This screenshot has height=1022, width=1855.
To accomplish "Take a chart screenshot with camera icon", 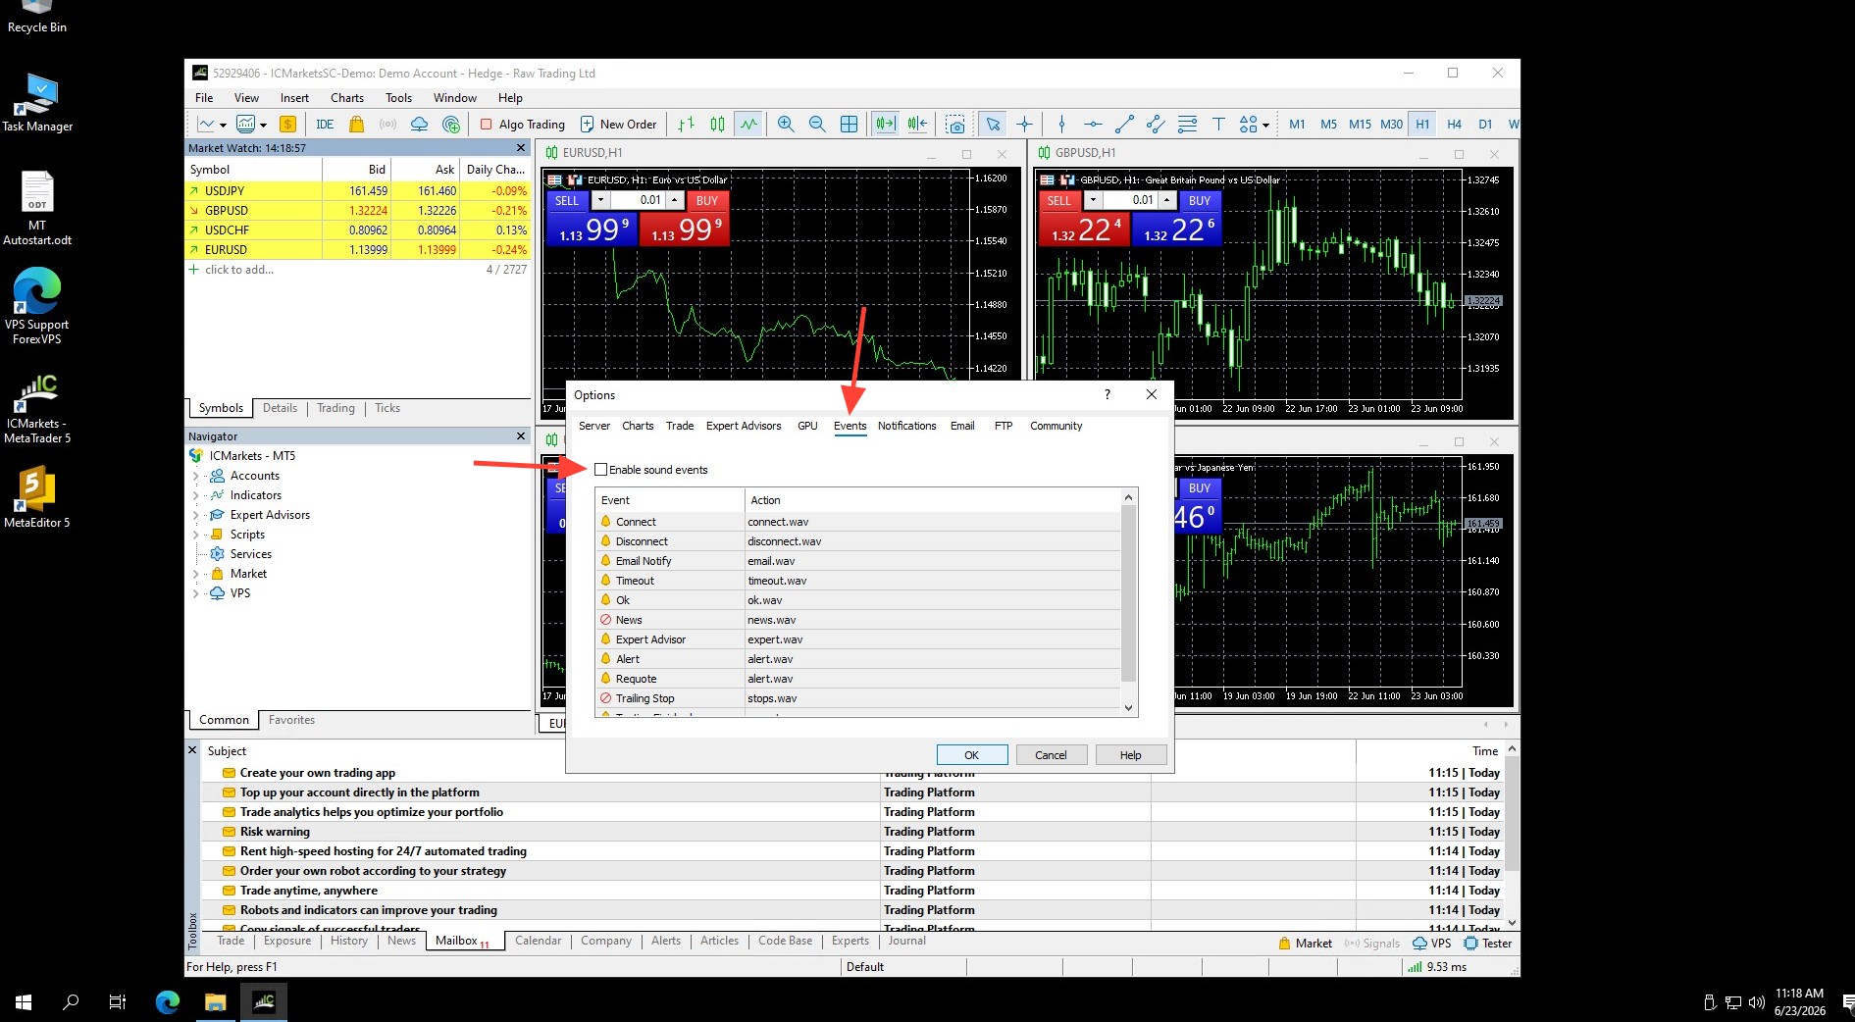I will tap(955, 125).
